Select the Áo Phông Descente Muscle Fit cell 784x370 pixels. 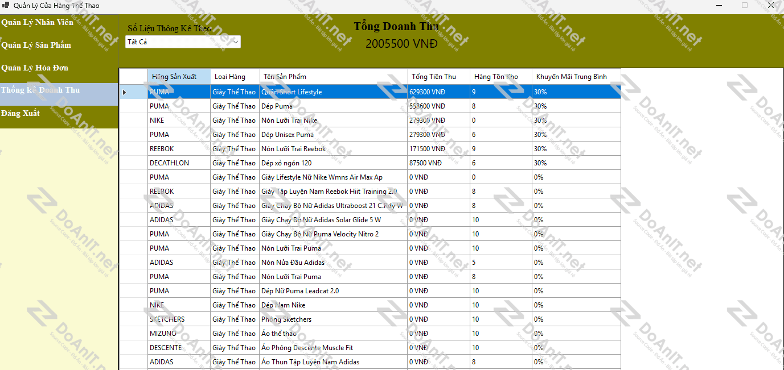point(333,348)
